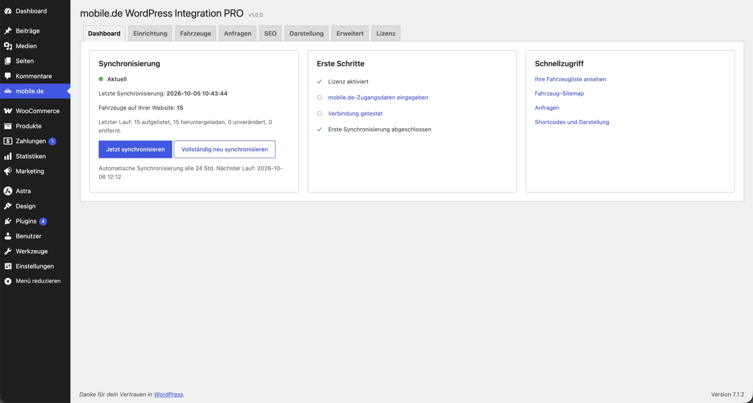Click the Werkzeuge wrench icon
Screen dimensions: 753x403
click(8, 251)
